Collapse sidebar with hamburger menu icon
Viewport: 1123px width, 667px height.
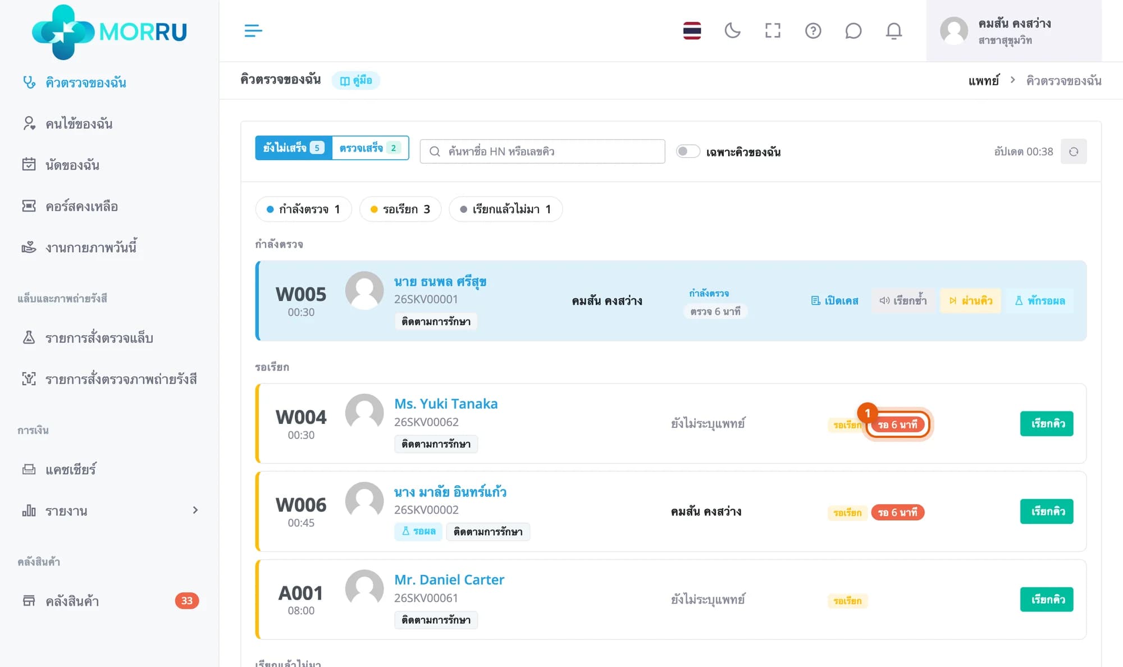click(253, 30)
